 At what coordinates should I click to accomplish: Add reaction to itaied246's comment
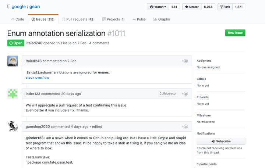point(185,61)
